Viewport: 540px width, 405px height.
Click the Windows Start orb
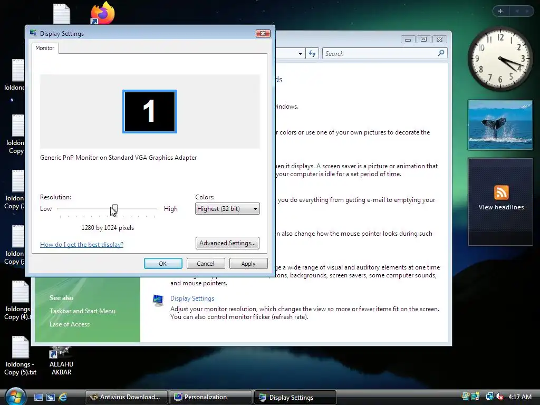click(15, 397)
